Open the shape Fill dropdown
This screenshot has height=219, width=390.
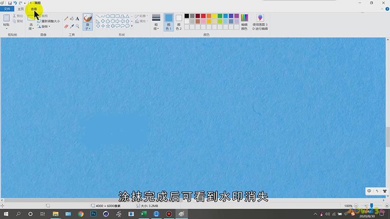point(141,21)
